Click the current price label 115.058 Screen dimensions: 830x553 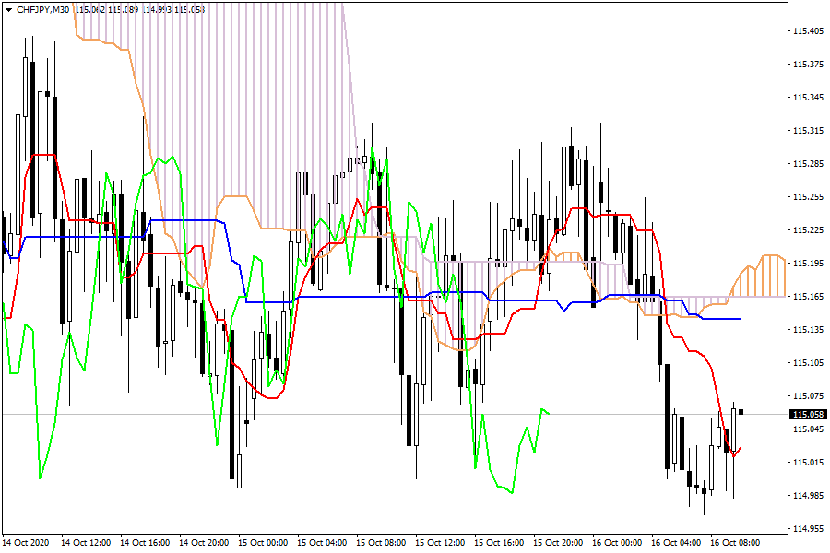point(807,415)
